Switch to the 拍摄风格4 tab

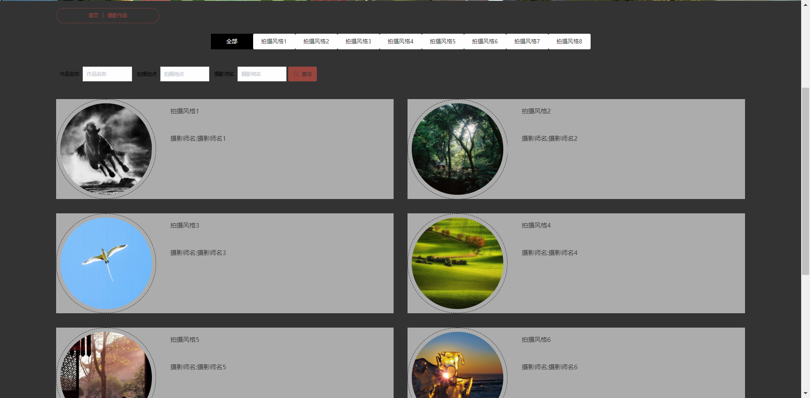401,41
